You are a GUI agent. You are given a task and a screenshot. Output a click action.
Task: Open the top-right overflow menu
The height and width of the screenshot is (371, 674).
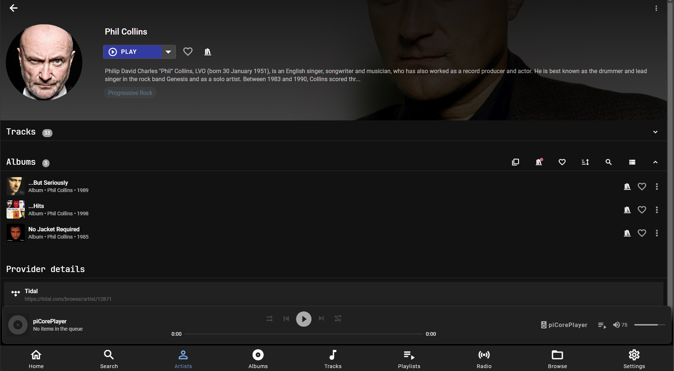pyautogui.click(x=657, y=8)
